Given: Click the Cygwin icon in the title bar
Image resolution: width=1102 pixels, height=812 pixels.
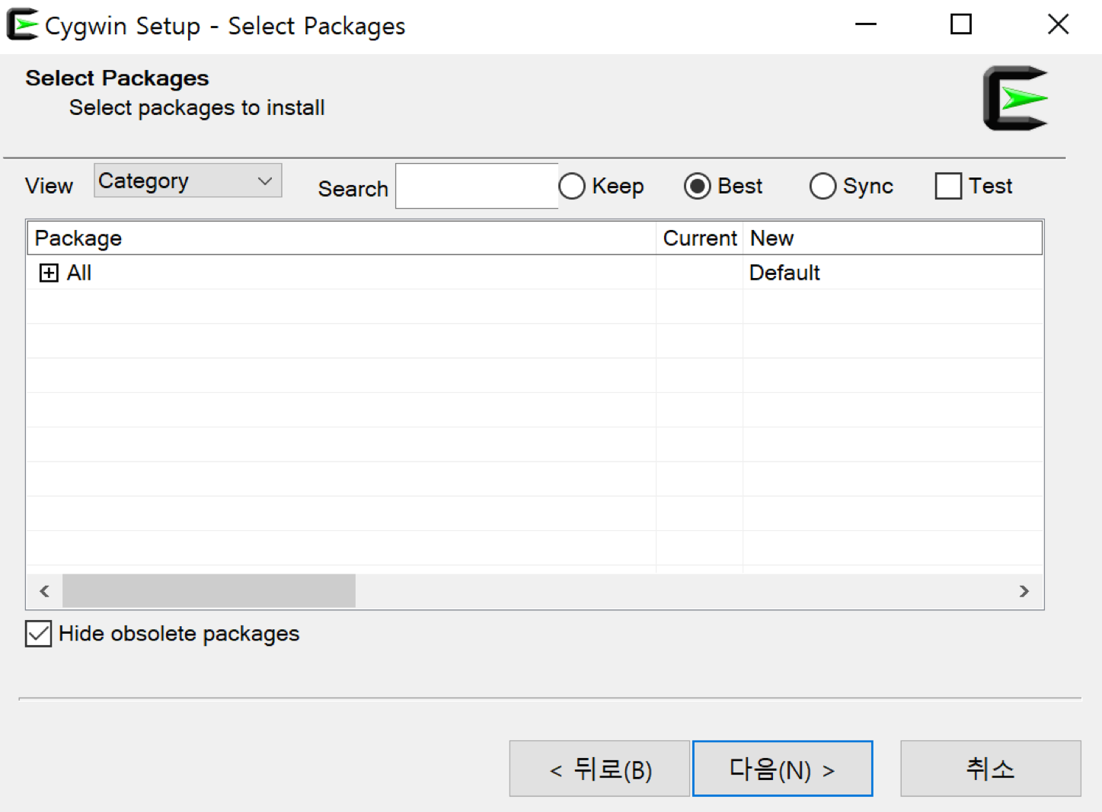Looking at the screenshot, I should [22, 24].
